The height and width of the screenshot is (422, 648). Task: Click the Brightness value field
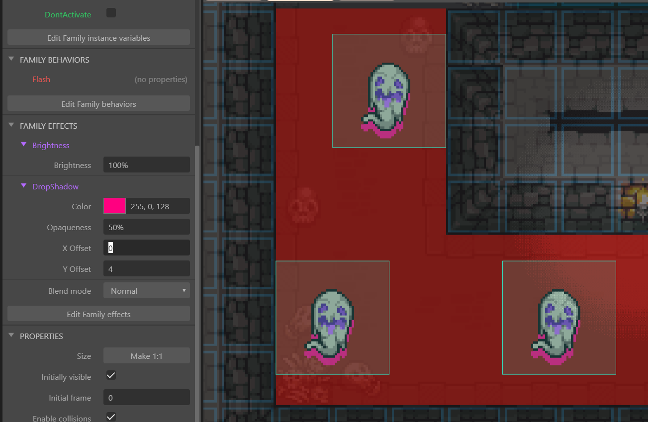[x=146, y=165]
